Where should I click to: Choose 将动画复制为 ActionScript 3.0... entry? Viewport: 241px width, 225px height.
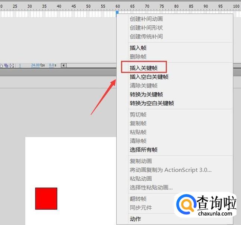coord(171,170)
